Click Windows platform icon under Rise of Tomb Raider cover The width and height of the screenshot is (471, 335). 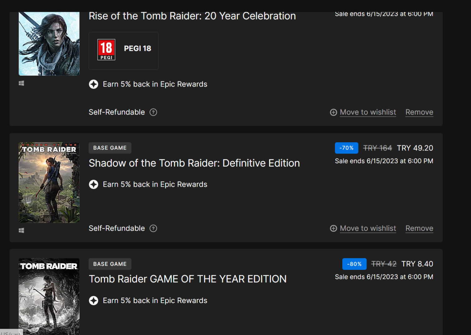point(21,83)
